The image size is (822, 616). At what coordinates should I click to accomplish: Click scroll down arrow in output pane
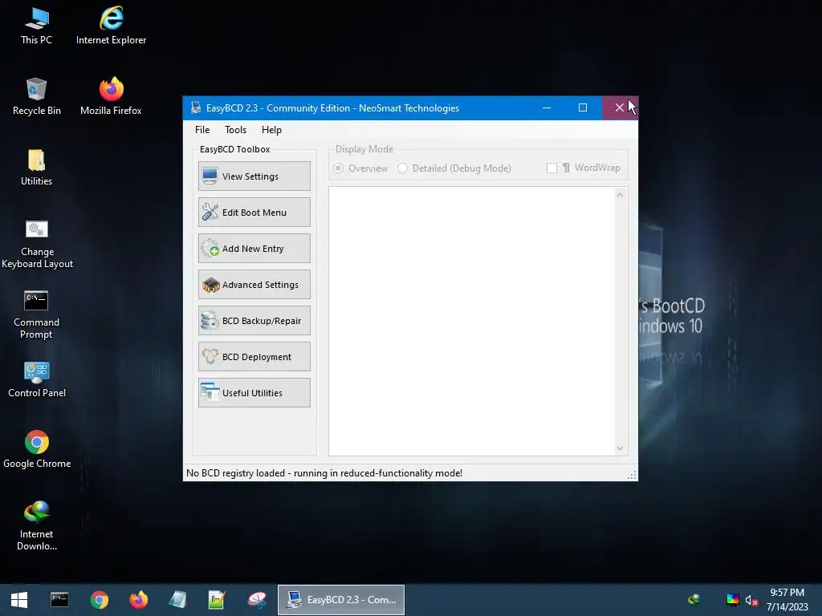(x=621, y=448)
